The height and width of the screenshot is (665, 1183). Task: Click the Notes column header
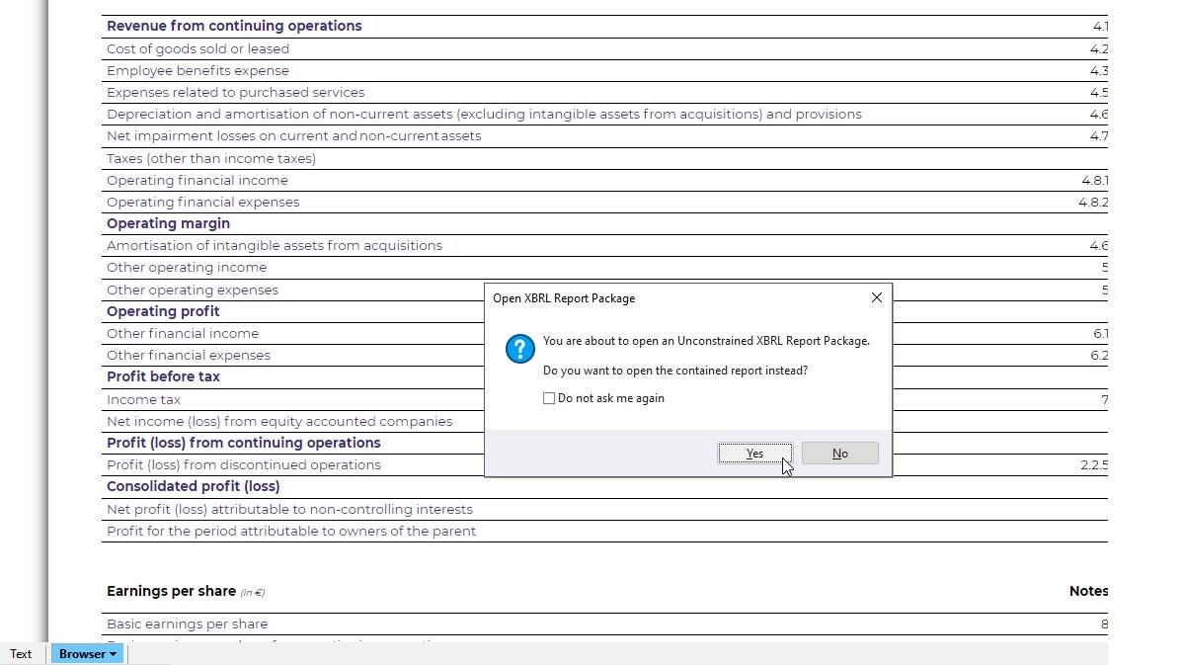coord(1088,591)
